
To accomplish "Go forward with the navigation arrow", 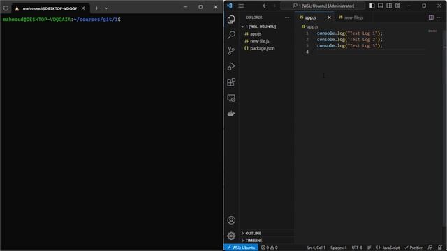I will pos(274,6).
